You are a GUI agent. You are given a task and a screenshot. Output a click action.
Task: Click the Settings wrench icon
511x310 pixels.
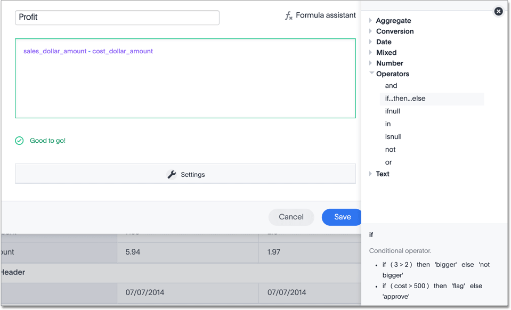coord(172,175)
